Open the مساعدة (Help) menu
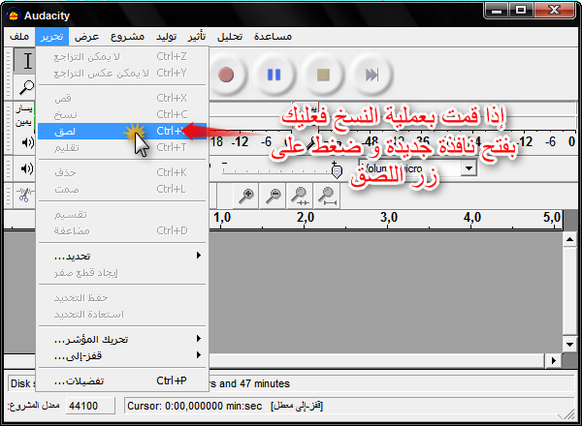The width and height of the screenshot is (582, 426). click(x=273, y=36)
